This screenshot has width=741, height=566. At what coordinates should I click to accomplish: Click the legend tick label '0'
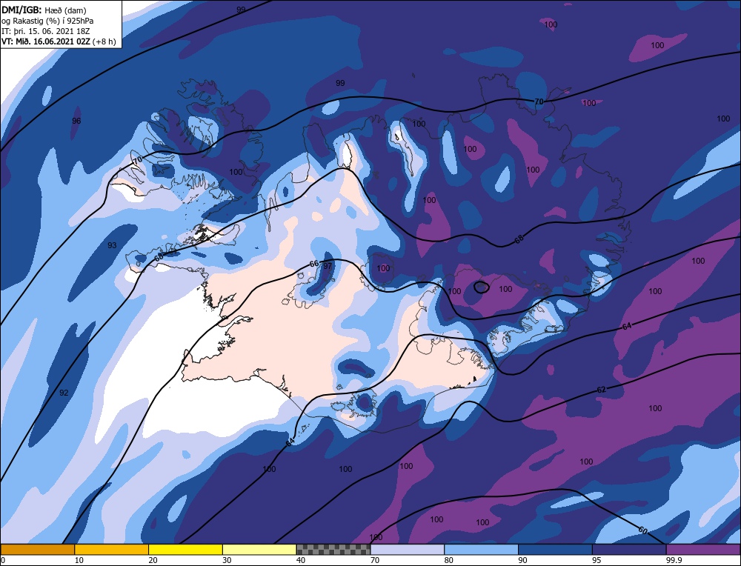point(3,560)
